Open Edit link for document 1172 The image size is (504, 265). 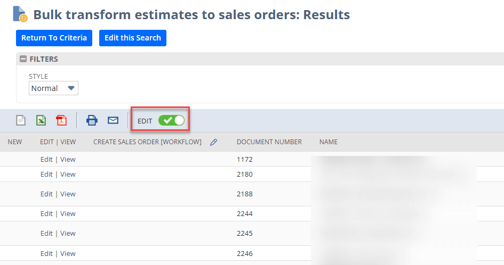46,160
